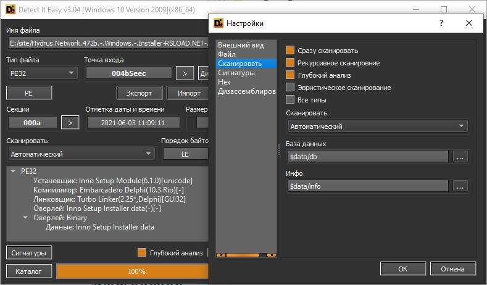This screenshot has width=487, height=285.
Task: Click the Имя файла path field
Action: 108,43
